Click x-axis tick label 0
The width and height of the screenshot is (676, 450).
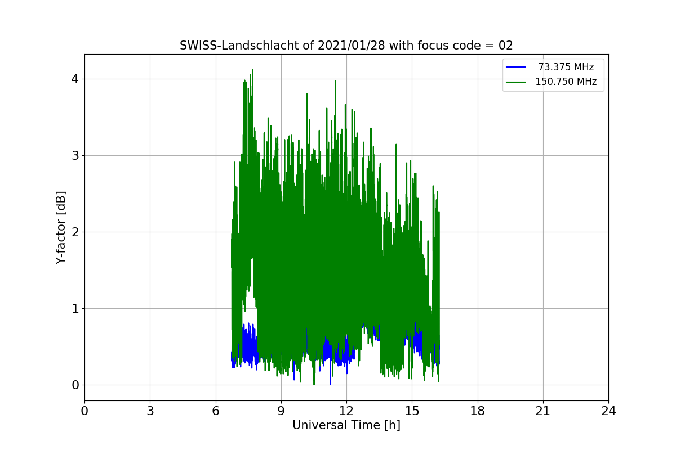pyautogui.click(x=84, y=411)
